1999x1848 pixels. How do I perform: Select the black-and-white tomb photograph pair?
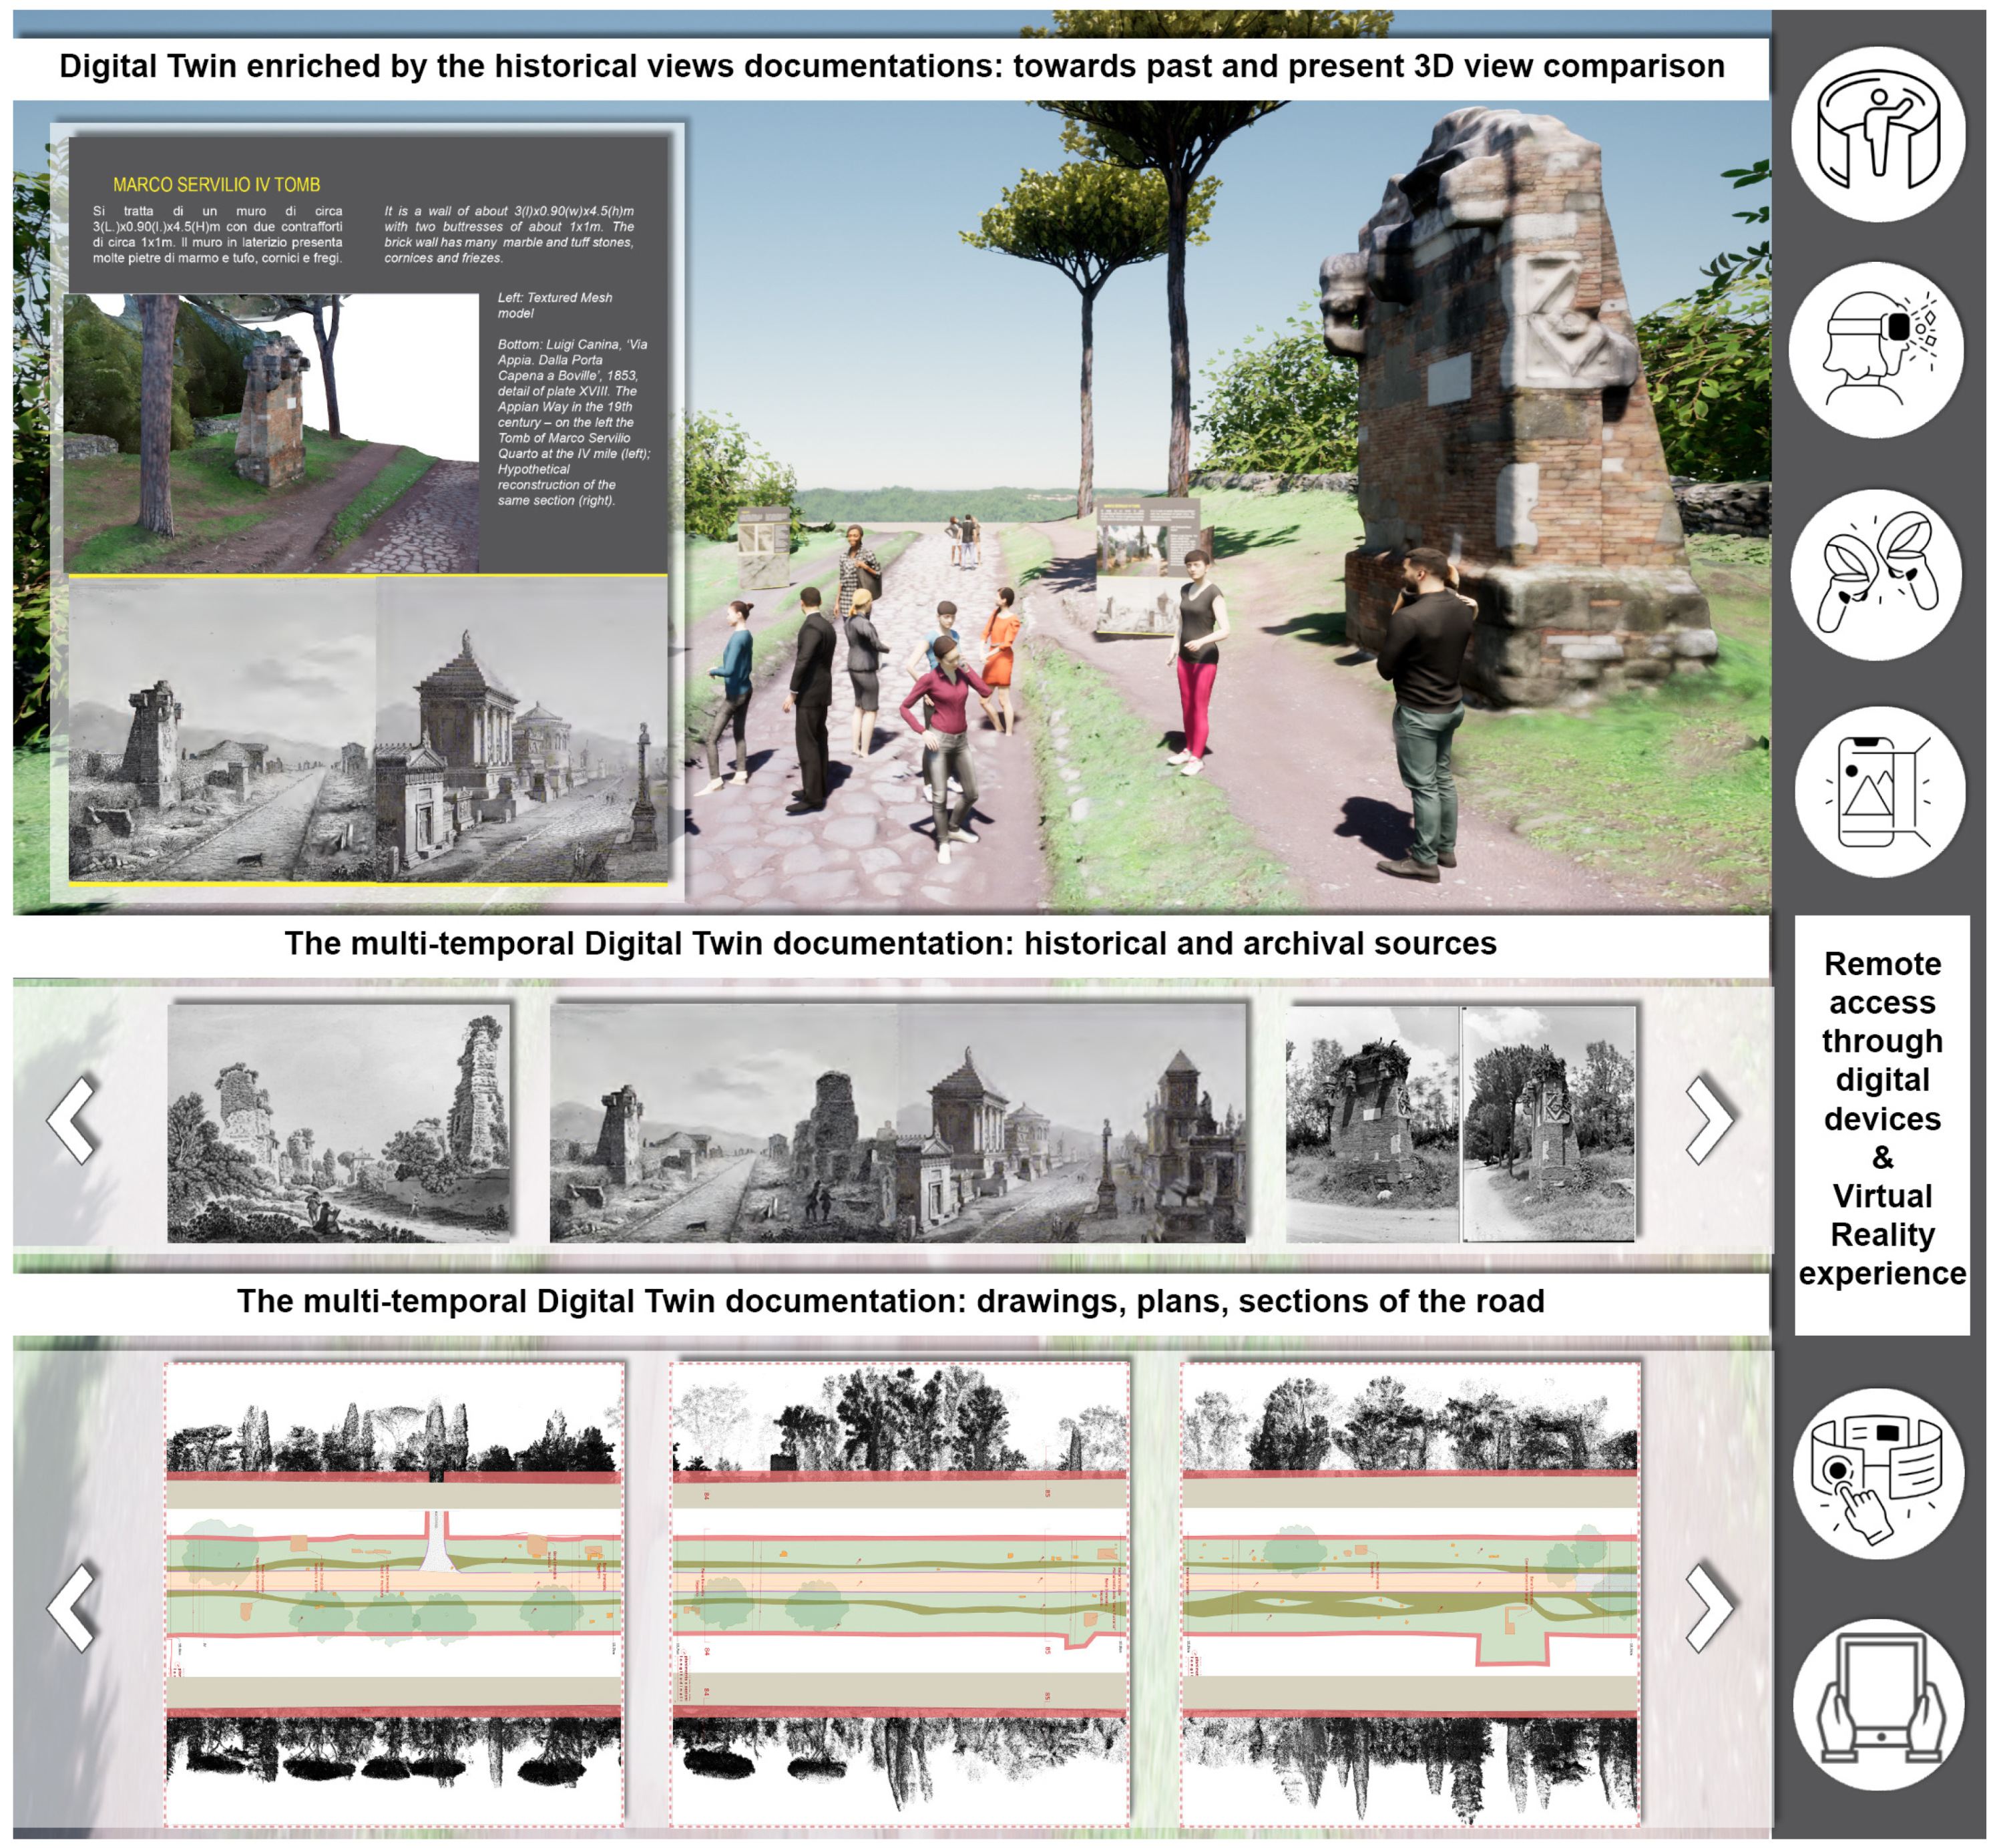coord(1460,1123)
